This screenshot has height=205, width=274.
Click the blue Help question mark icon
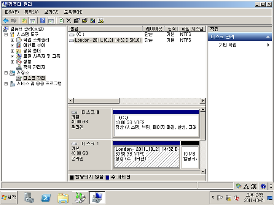43,20
